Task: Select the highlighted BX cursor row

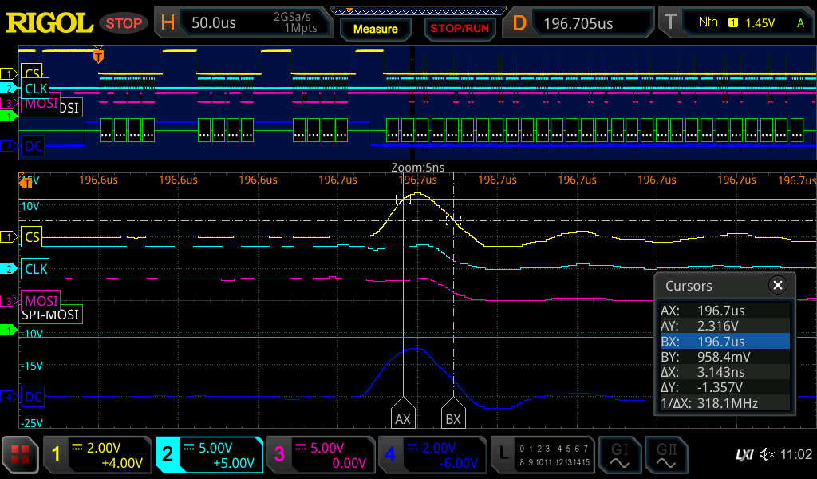Action: pos(724,342)
